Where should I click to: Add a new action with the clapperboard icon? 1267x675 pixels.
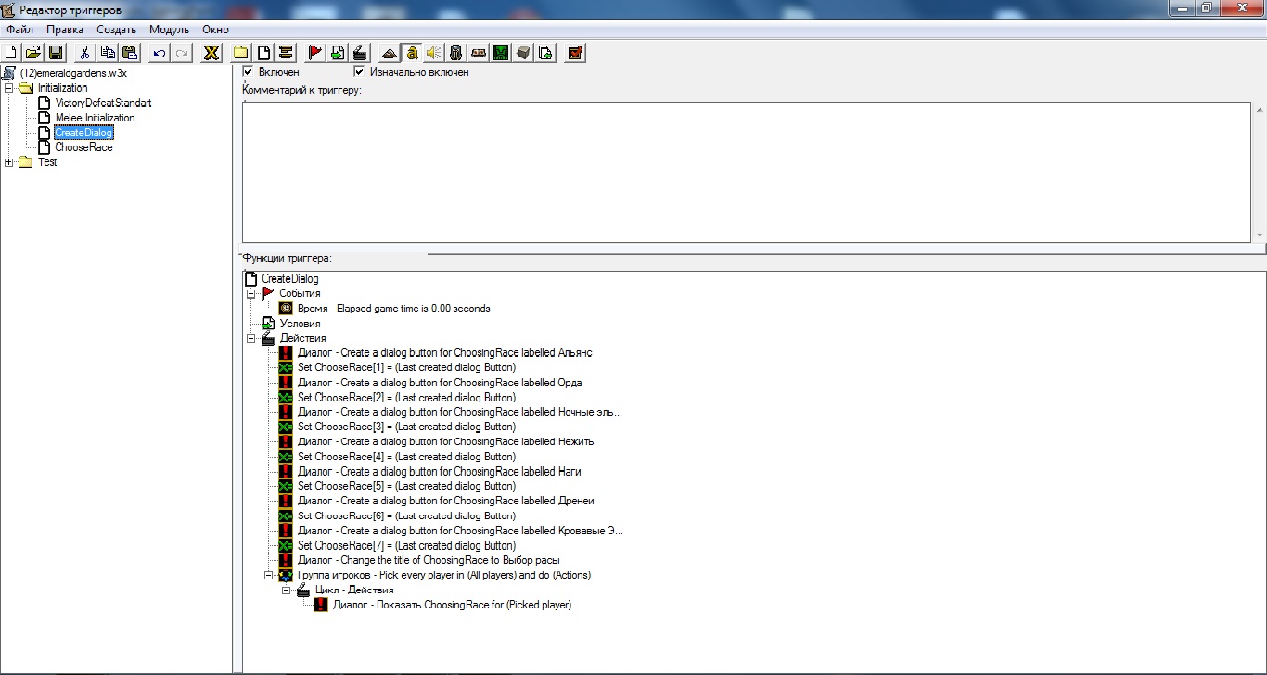tap(360, 53)
